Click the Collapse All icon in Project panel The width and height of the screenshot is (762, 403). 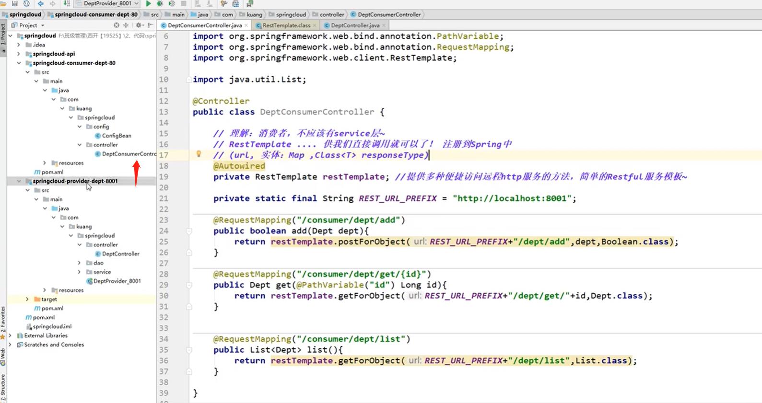126,25
